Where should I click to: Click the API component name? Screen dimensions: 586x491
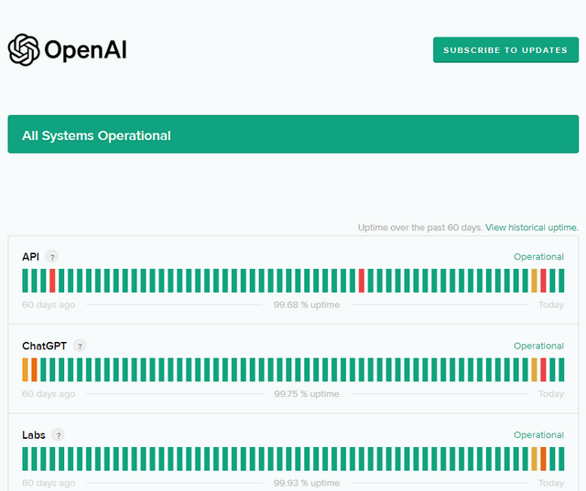pos(30,257)
